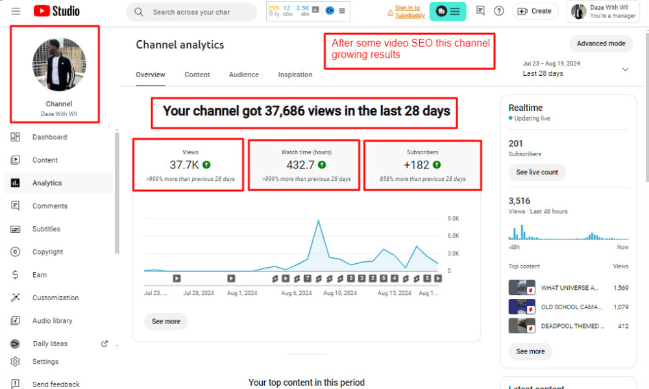Click See live count button
649x389 pixels.
tap(537, 172)
